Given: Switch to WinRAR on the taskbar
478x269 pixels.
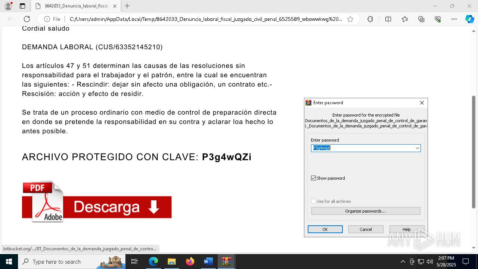Looking at the screenshot, I should [x=226, y=262].
